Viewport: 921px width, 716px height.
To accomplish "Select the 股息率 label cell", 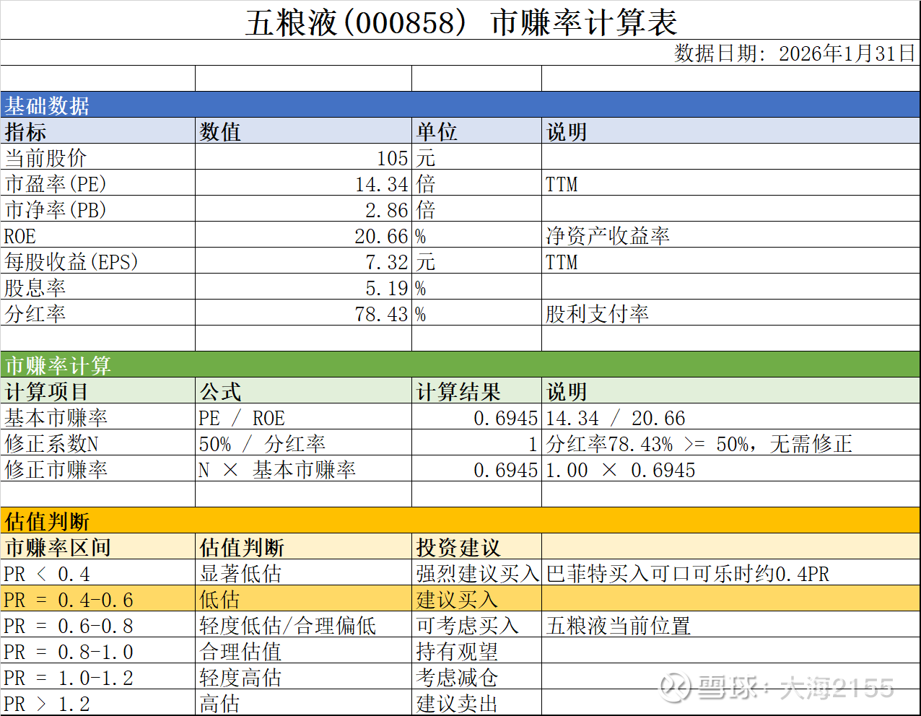I will [97, 287].
